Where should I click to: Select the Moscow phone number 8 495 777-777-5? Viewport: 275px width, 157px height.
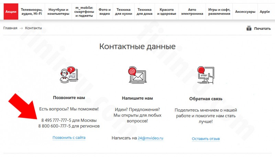(x=56, y=120)
